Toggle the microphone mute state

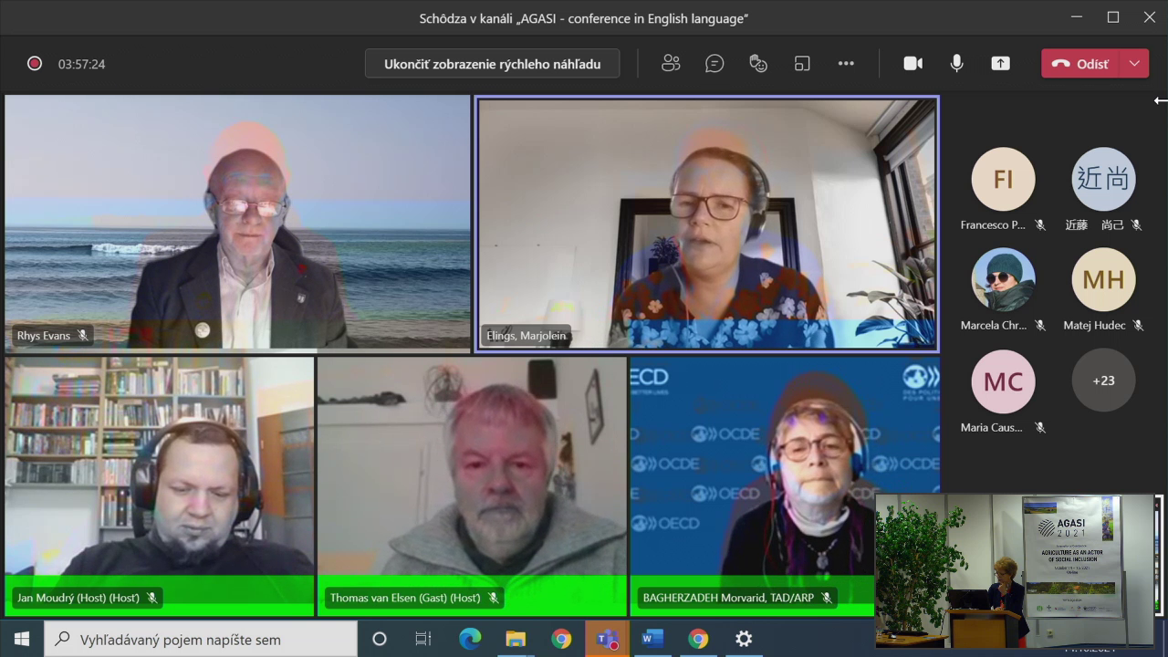[x=956, y=63]
